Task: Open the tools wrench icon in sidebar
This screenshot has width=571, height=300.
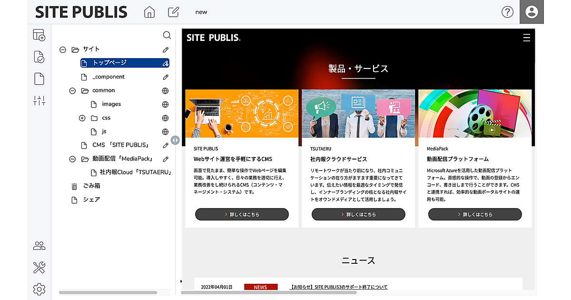Action: click(x=39, y=268)
